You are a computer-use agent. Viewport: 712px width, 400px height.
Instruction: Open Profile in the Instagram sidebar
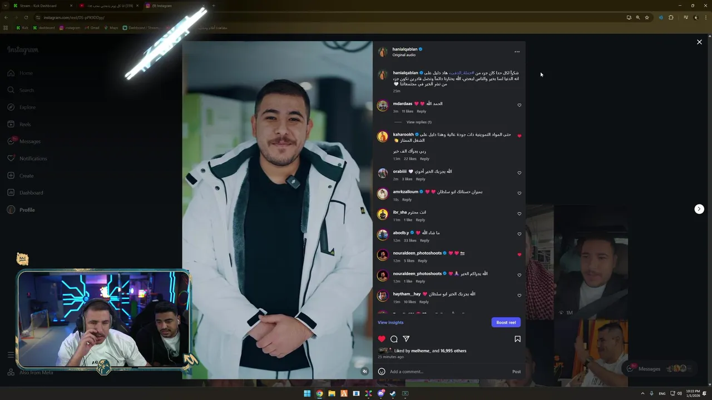click(21, 210)
